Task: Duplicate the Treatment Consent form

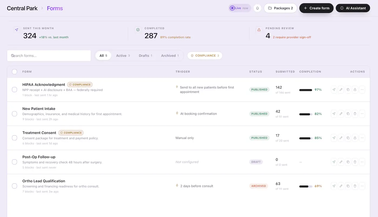Action: click(x=348, y=138)
